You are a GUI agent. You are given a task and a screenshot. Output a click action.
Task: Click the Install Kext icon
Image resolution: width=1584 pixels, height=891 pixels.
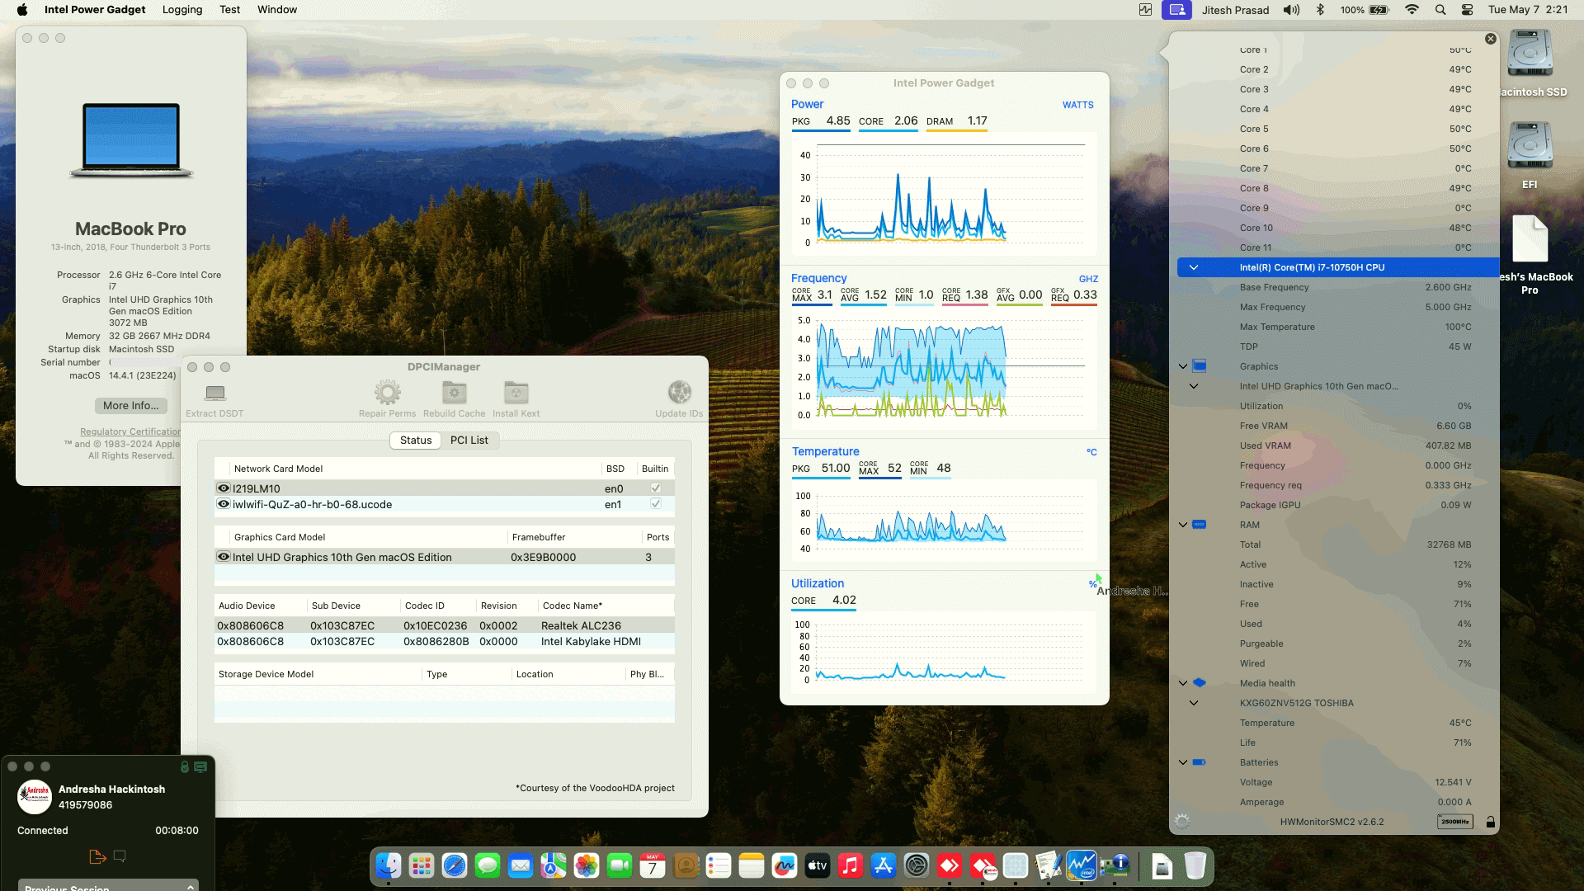pyautogui.click(x=516, y=393)
